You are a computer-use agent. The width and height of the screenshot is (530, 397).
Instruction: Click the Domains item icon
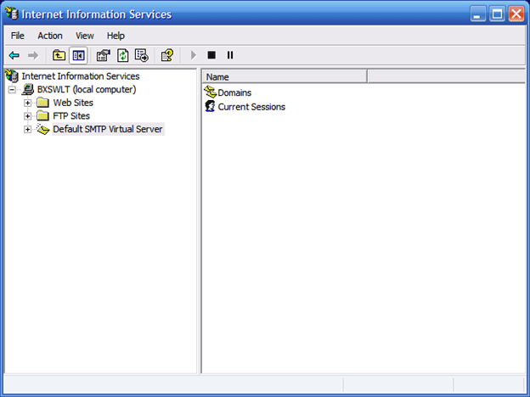coord(211,92)
